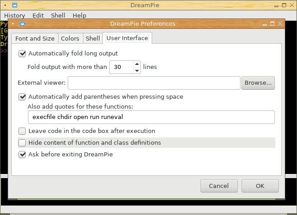The width and height of the screenshot is (297, 215).
Task: Maximize the main DreamPie window
Action: point(284,5)
